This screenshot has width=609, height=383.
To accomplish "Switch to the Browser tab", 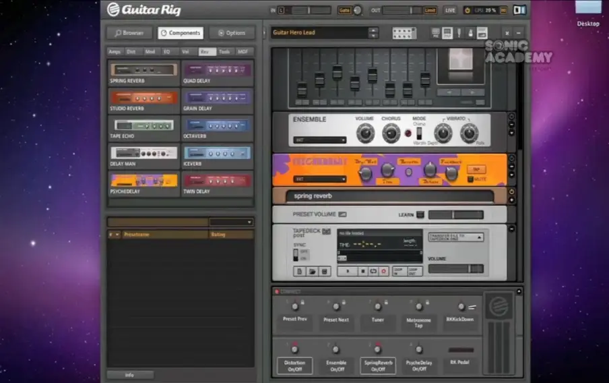I will click(129, 33).
